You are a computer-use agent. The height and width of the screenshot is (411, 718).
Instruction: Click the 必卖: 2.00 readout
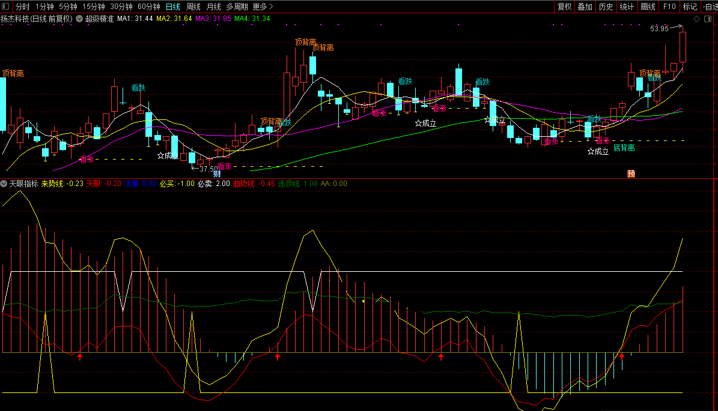click(x=214, y=184)
